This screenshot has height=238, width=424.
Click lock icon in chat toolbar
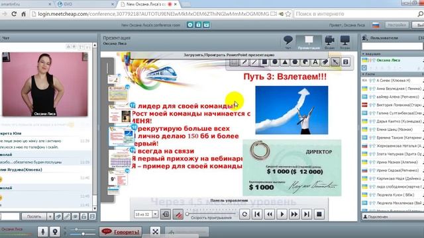tap(84, 216)
